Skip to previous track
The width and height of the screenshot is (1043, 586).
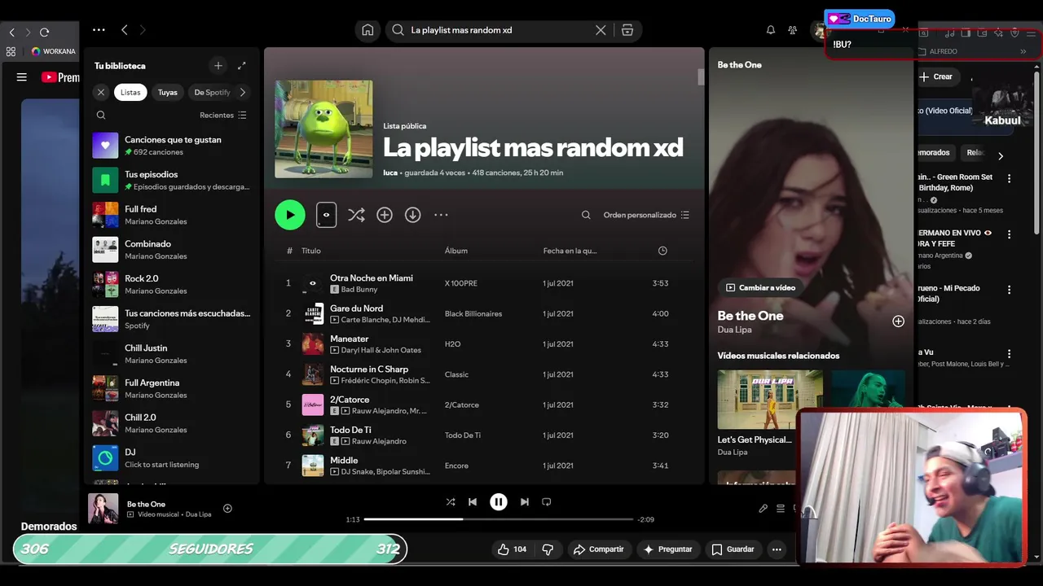(x=473, y=502)
